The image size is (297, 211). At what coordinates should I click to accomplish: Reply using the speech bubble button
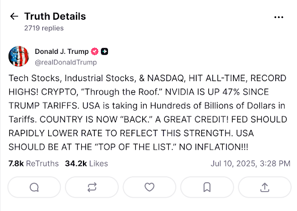[34, 187]
